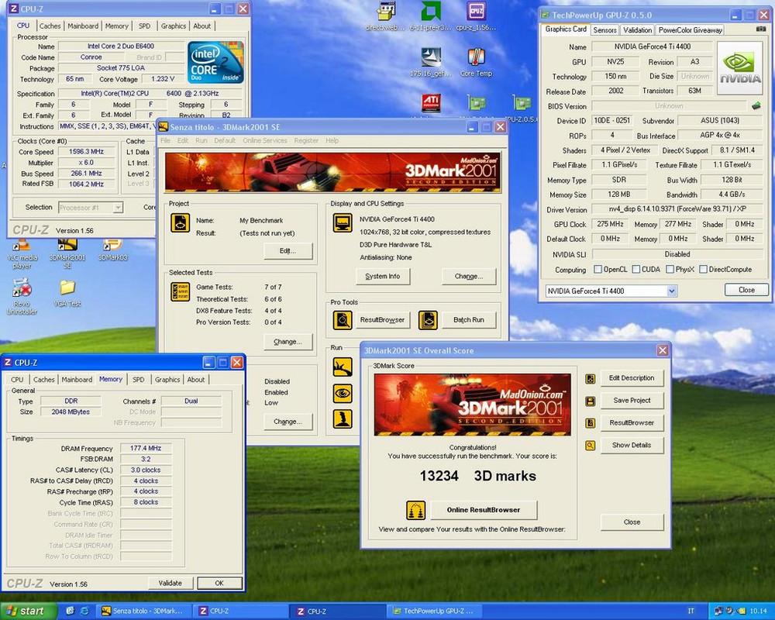775x620 pixels.
Task: Open the Revo Uninstaller desktop icon
Action: click(x=22, y=296)
